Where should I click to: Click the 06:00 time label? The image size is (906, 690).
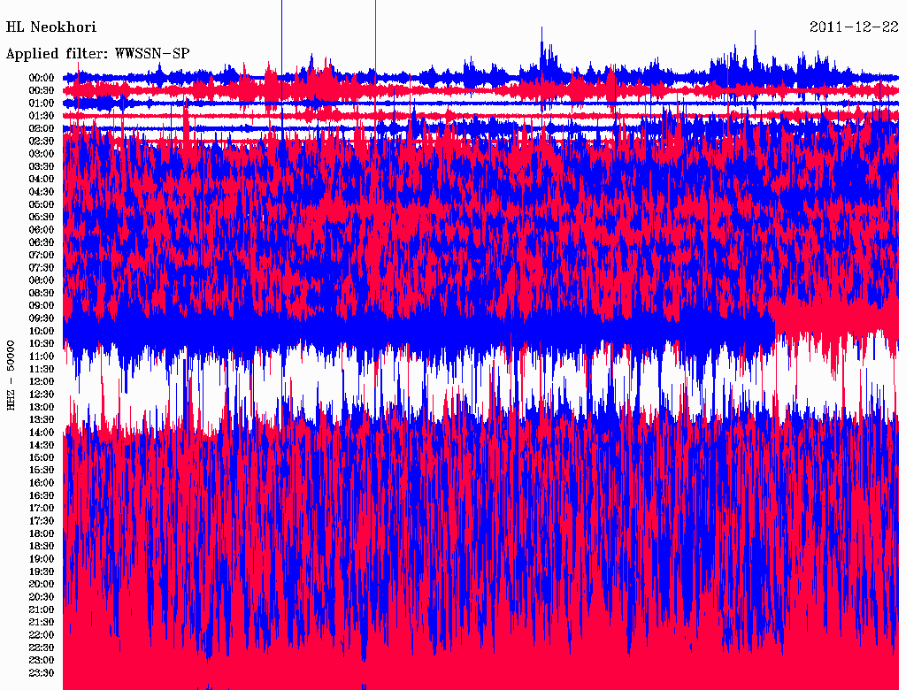click(42, 230)
